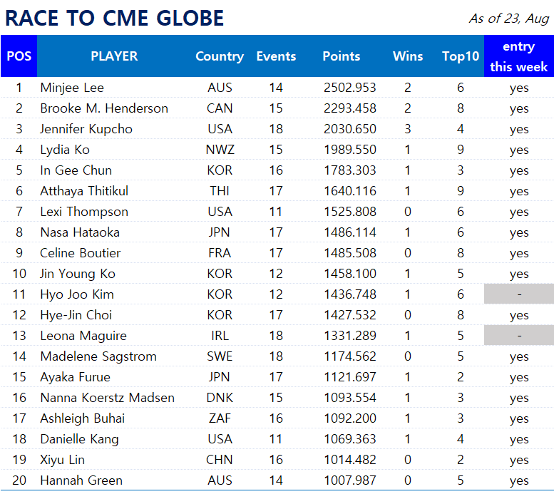Select player name Minjee Lee
This screenshot has width=554, height=494.
(72, 88)
